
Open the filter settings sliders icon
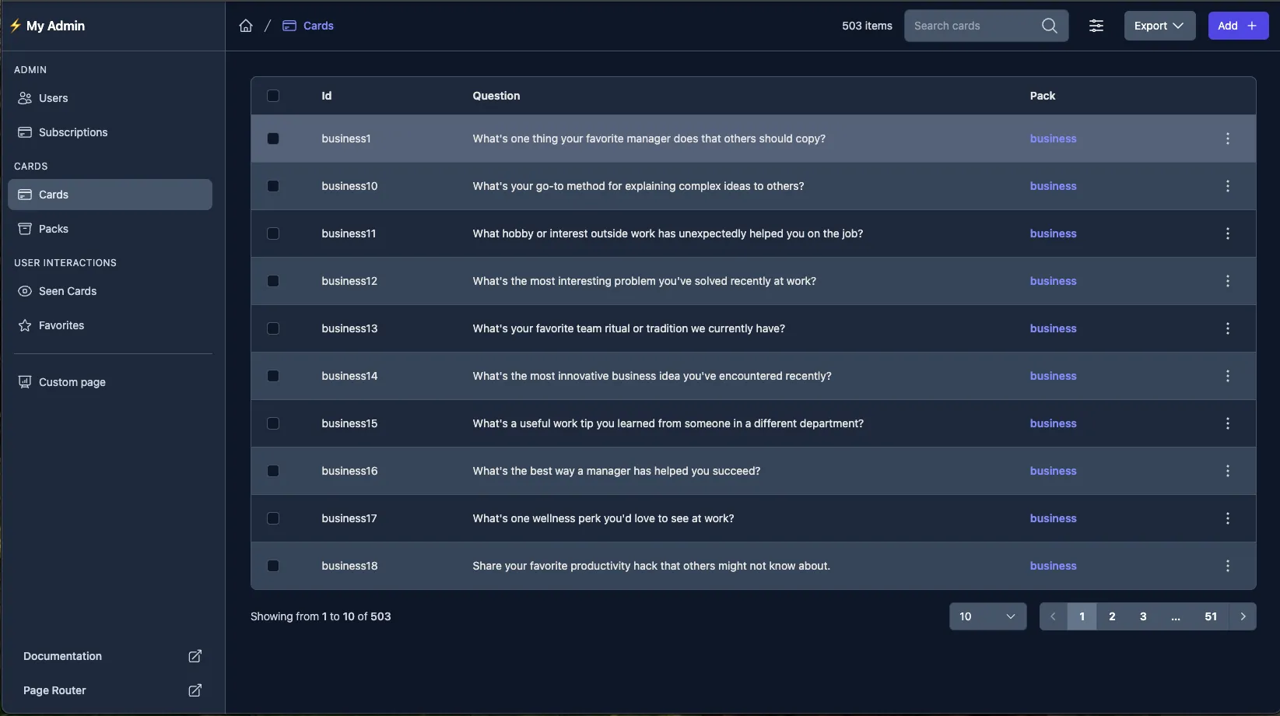tap(1096, 26)
